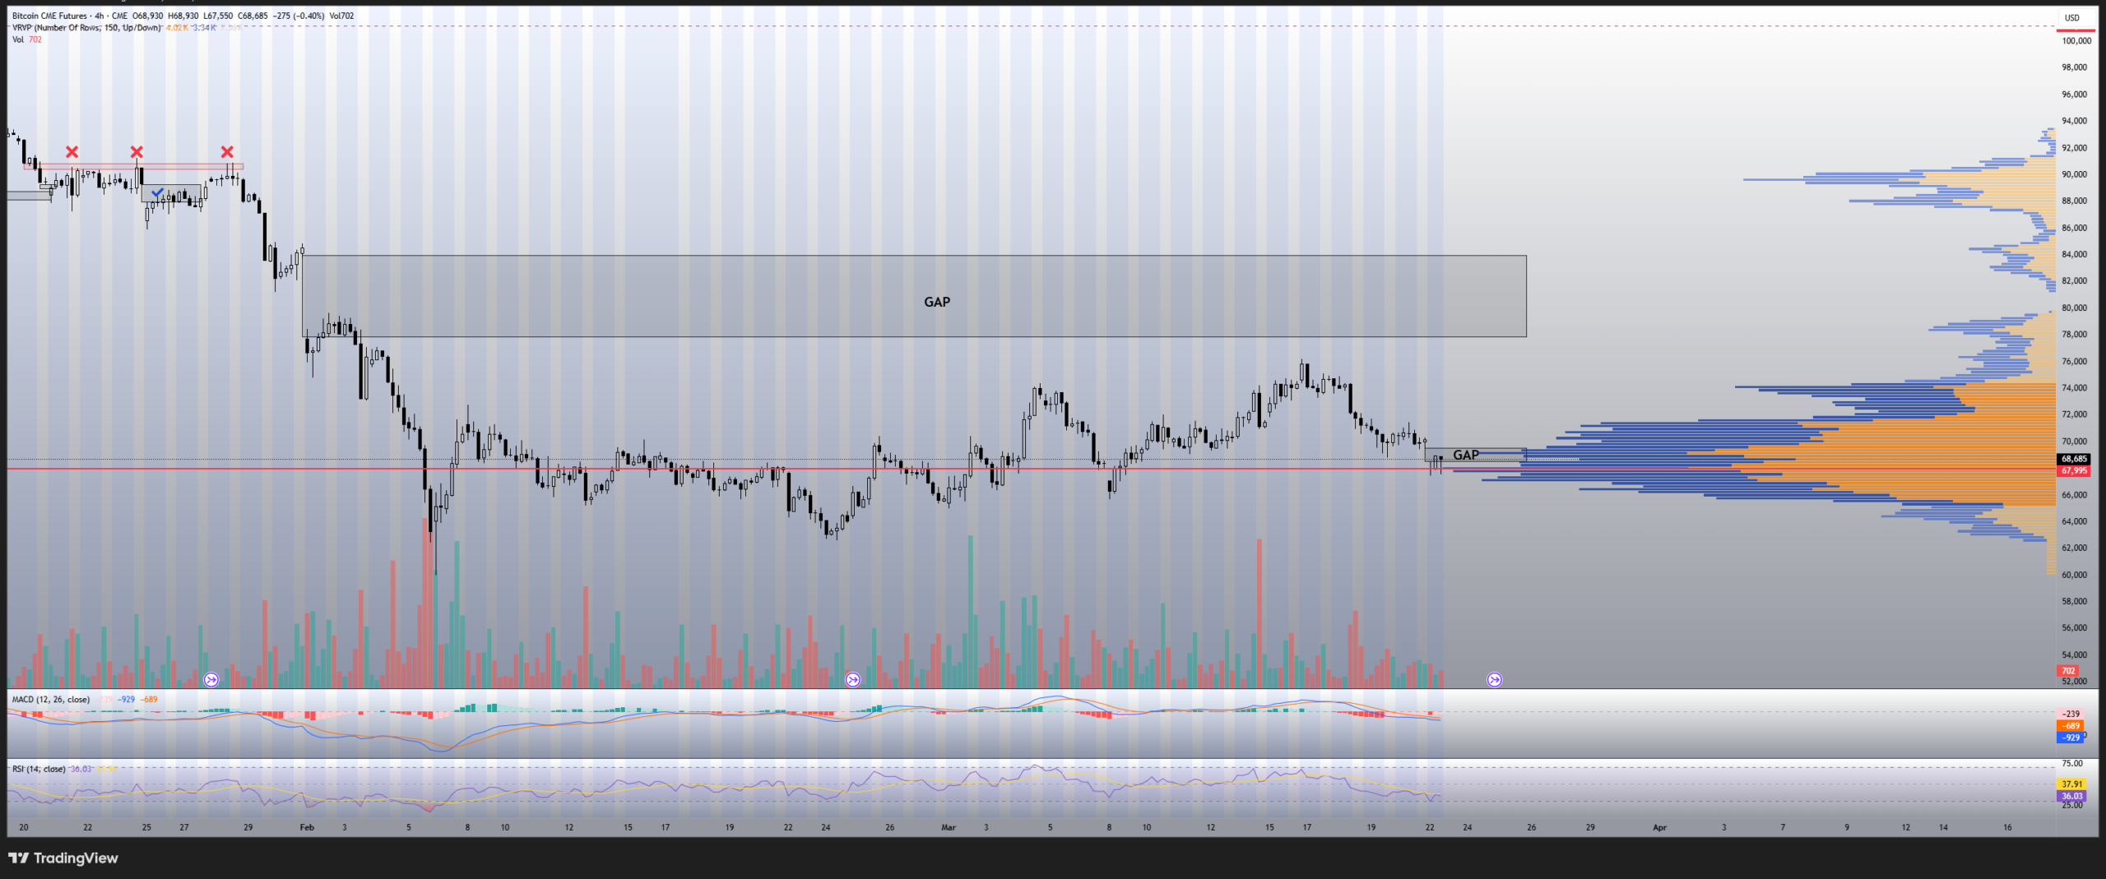Viewport: 2106px width, 879px height.
Task: Select the Vol indicator legend
Action: (x=18, y=39)
